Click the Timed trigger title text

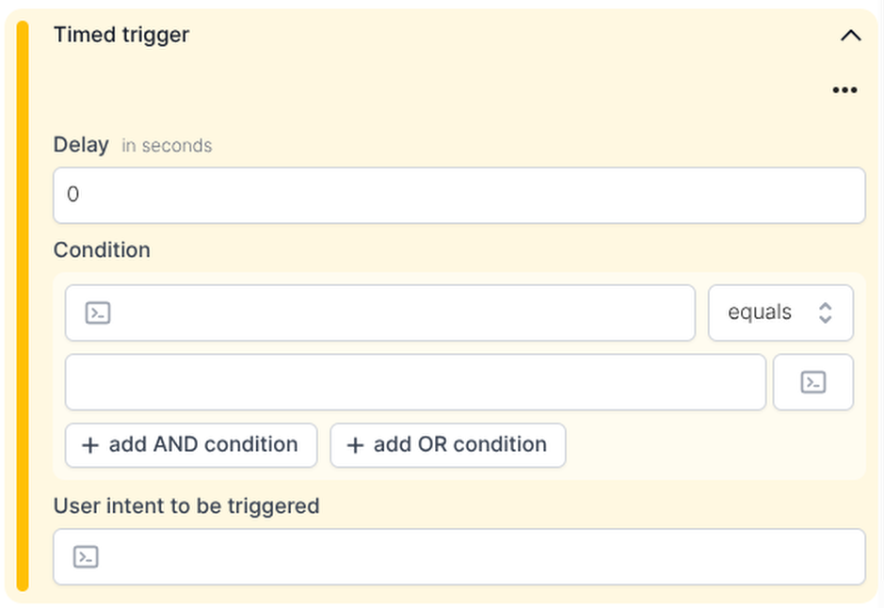point(121,35)
